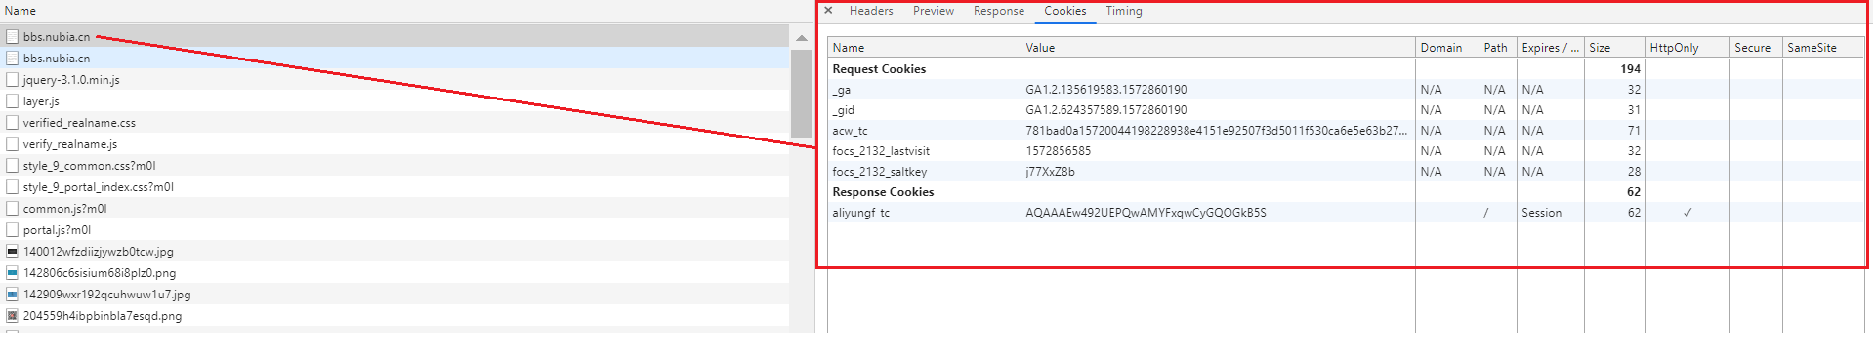
Task: Open the Preview tab
Action: [934, 11]
